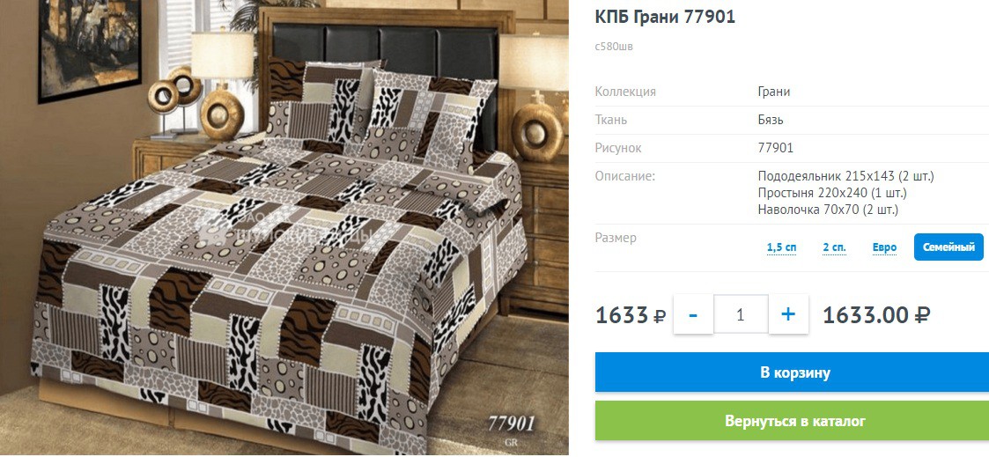The image size is (989, 457).
Task: Select the Семейный size button
Action: click(x=948, y=247)
